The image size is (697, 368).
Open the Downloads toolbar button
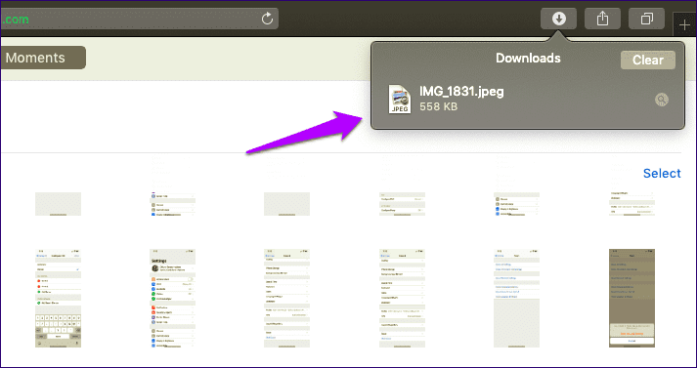pyautogui.click(x=558, y=19)
